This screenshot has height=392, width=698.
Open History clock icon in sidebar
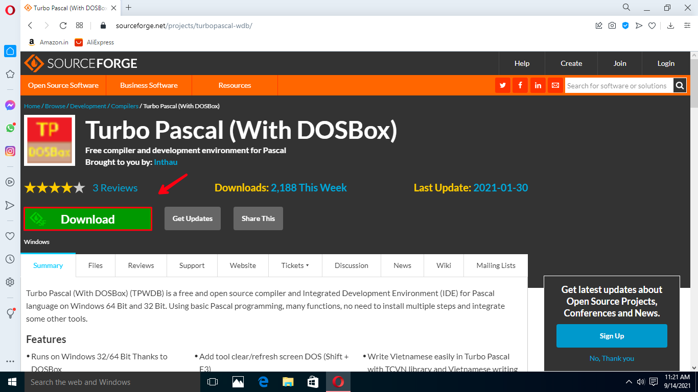10,259
